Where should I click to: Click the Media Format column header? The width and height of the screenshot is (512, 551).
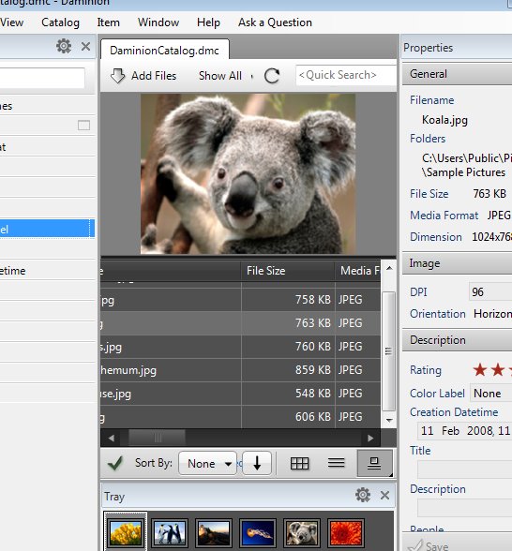[x=357, y=271]
